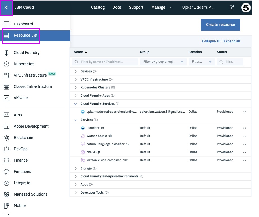Open Cloud Foundry via its sidebar icon
Screen dimensions: 259x217
click(6, 53)
